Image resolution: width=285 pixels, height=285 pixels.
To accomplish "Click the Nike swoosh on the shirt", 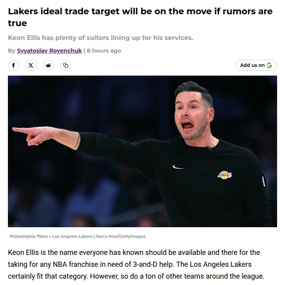I will [x=178, y=167].
